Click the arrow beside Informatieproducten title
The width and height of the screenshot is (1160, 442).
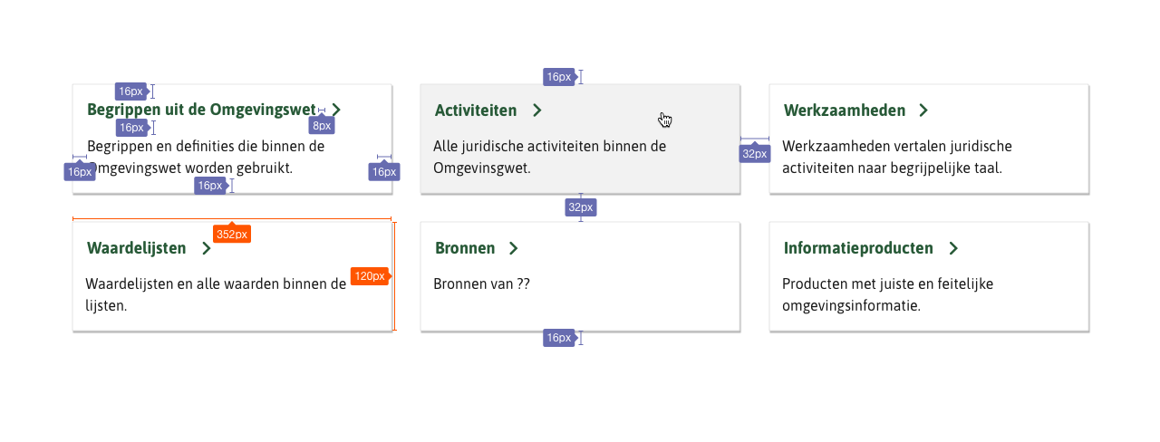(952, 248)
